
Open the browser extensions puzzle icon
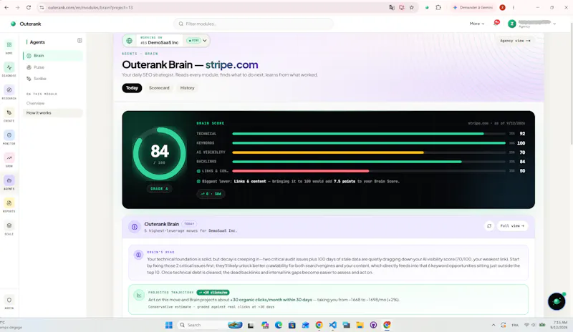click(438, 7)
